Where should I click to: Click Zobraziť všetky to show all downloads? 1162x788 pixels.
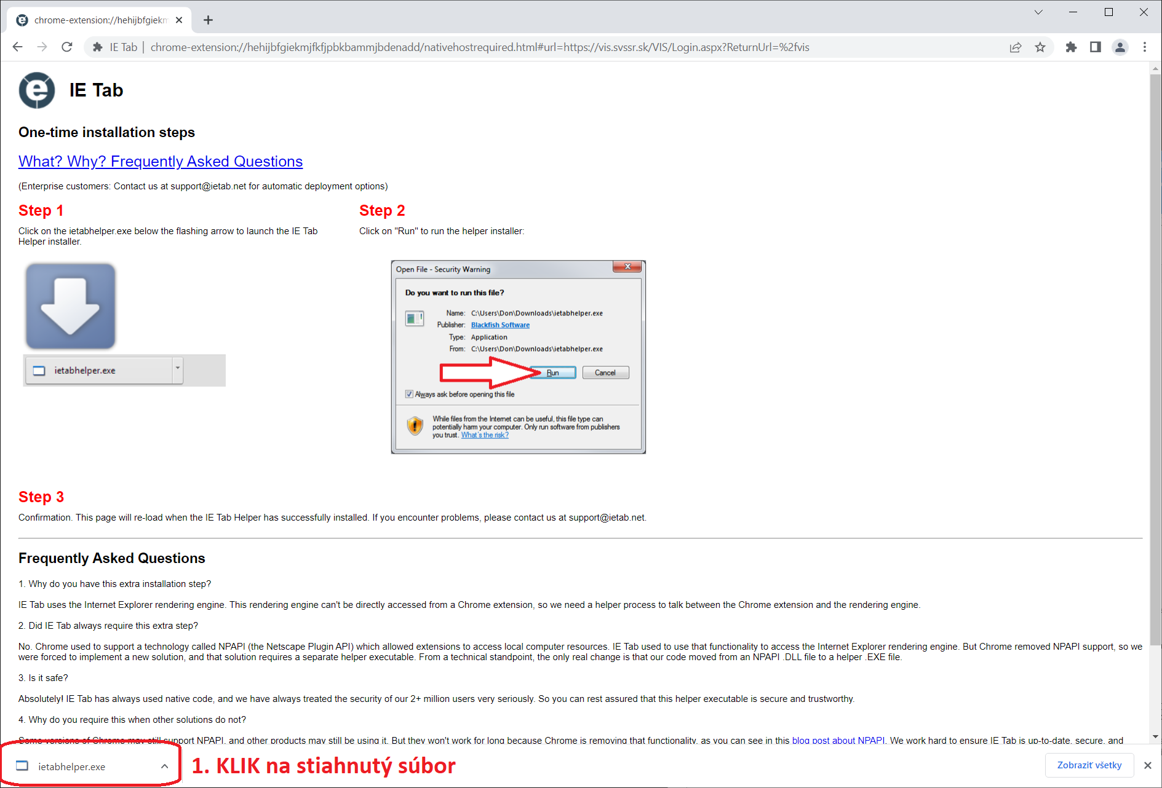(1089, 765)
